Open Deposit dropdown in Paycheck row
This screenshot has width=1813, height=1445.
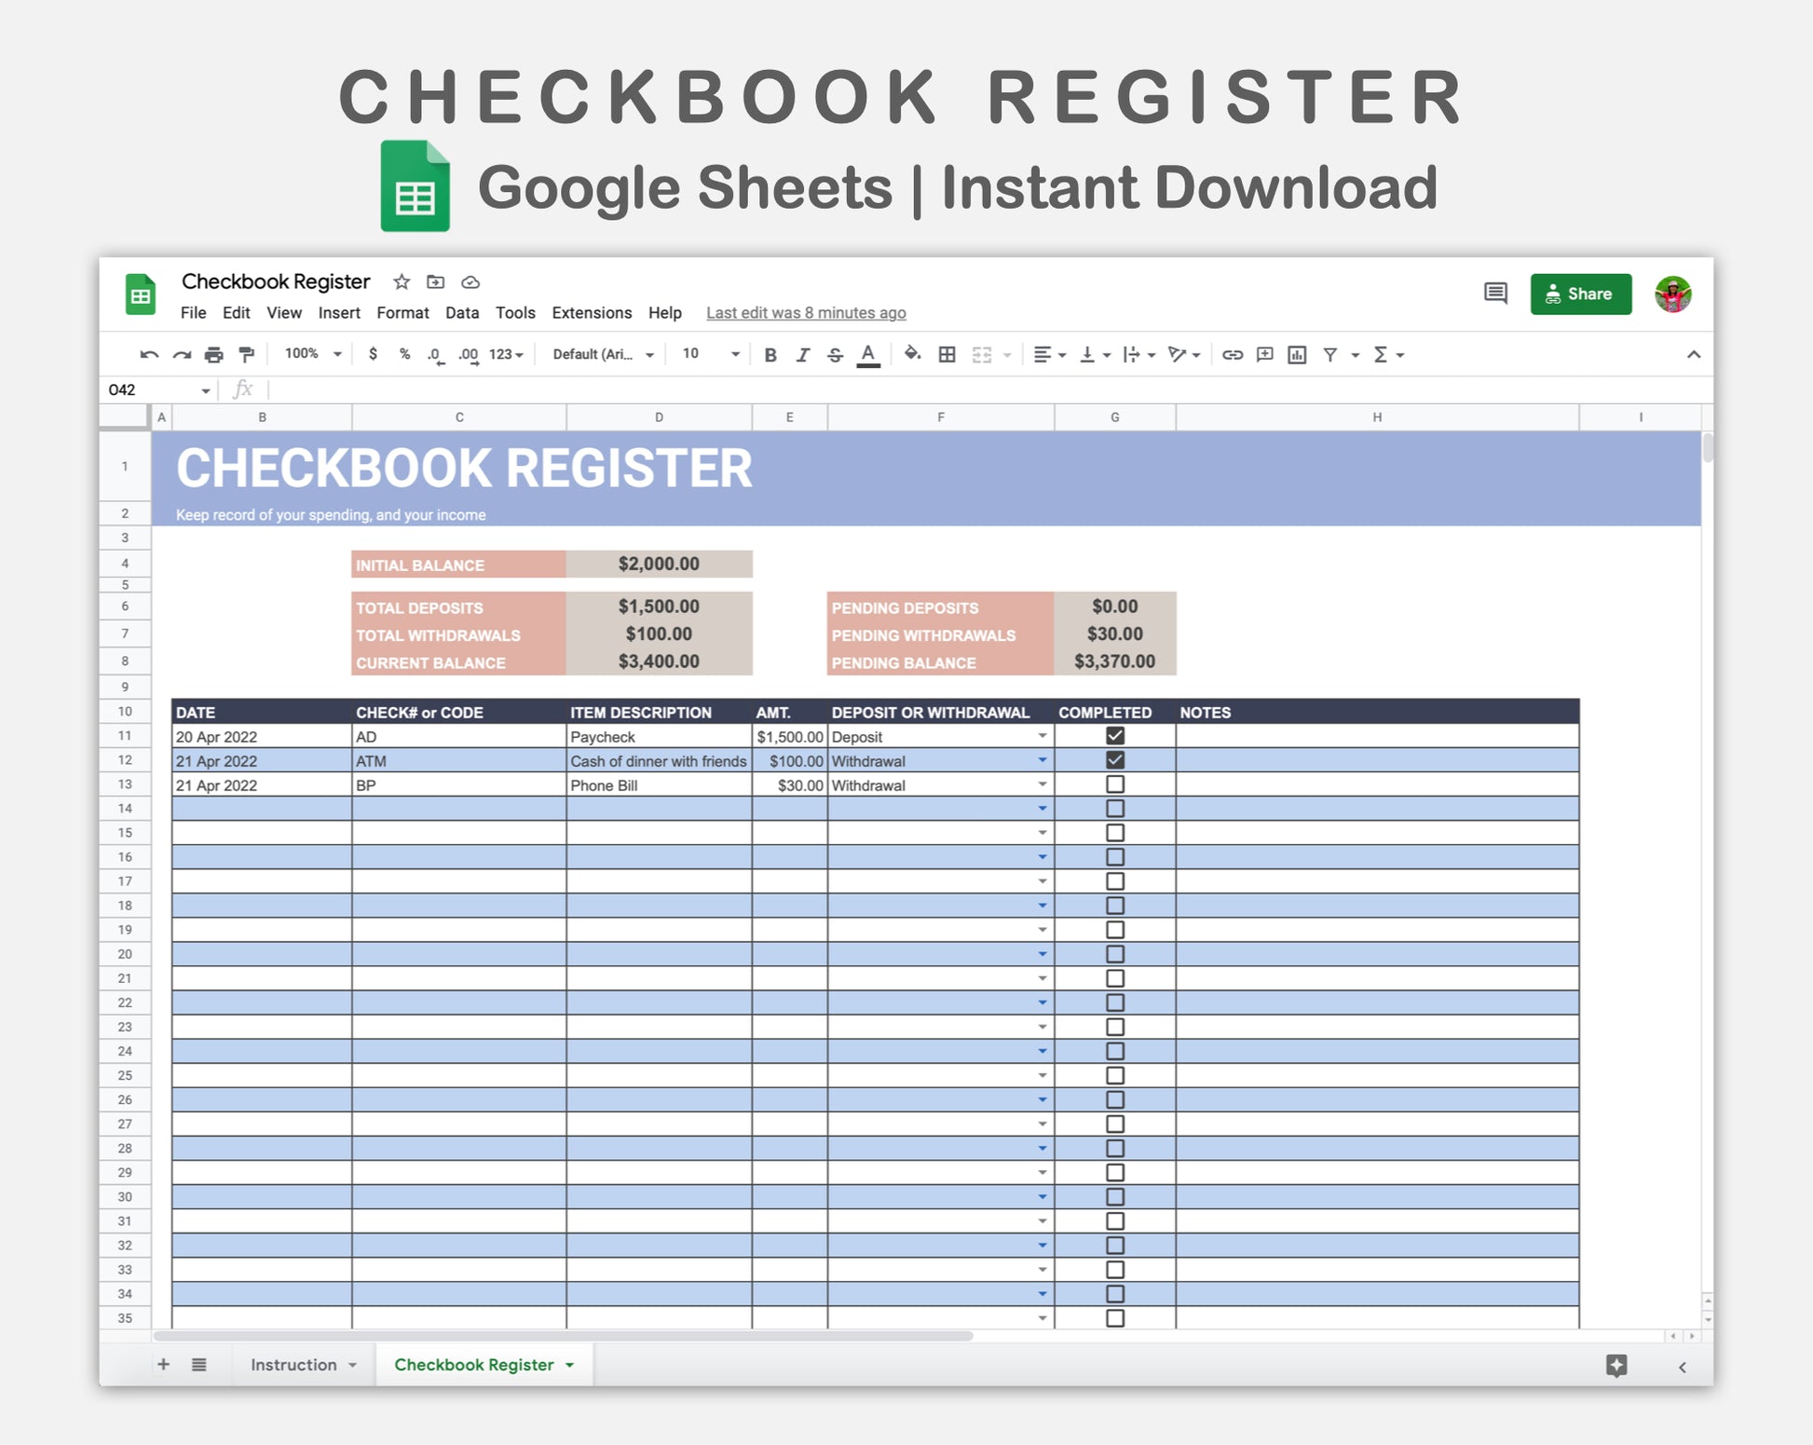click(x=1043, y=736)
